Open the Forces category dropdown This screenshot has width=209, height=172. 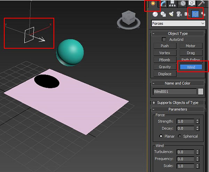[x=178, y=24]
